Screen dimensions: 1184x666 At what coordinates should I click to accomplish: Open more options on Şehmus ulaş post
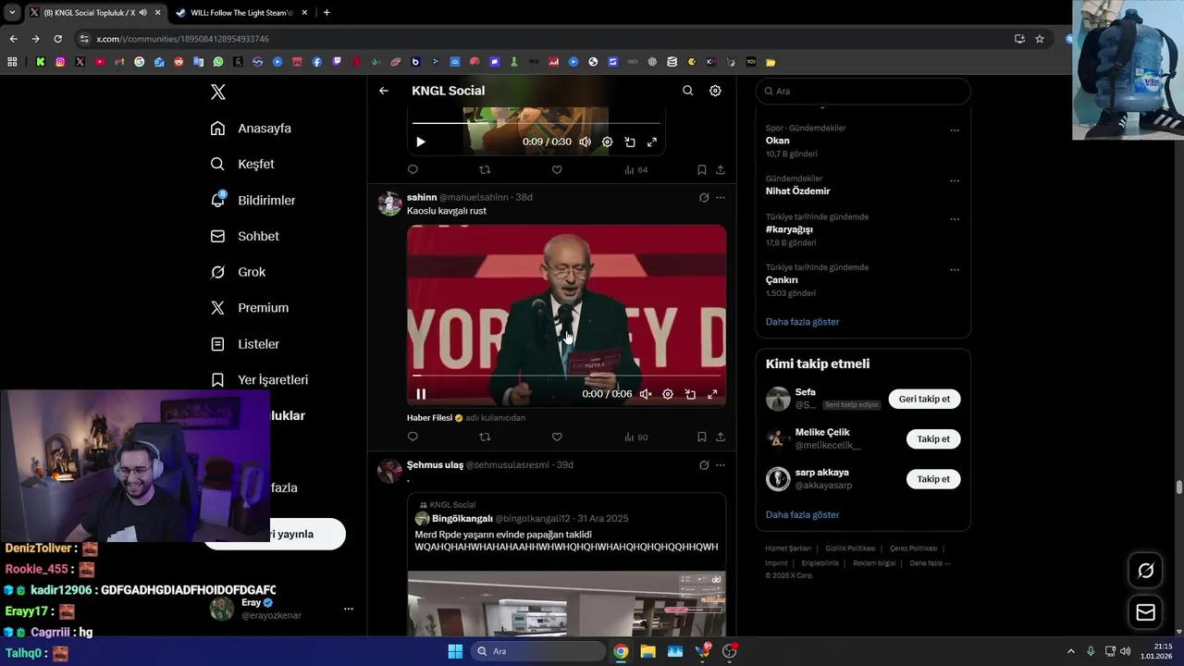[721, 464]
